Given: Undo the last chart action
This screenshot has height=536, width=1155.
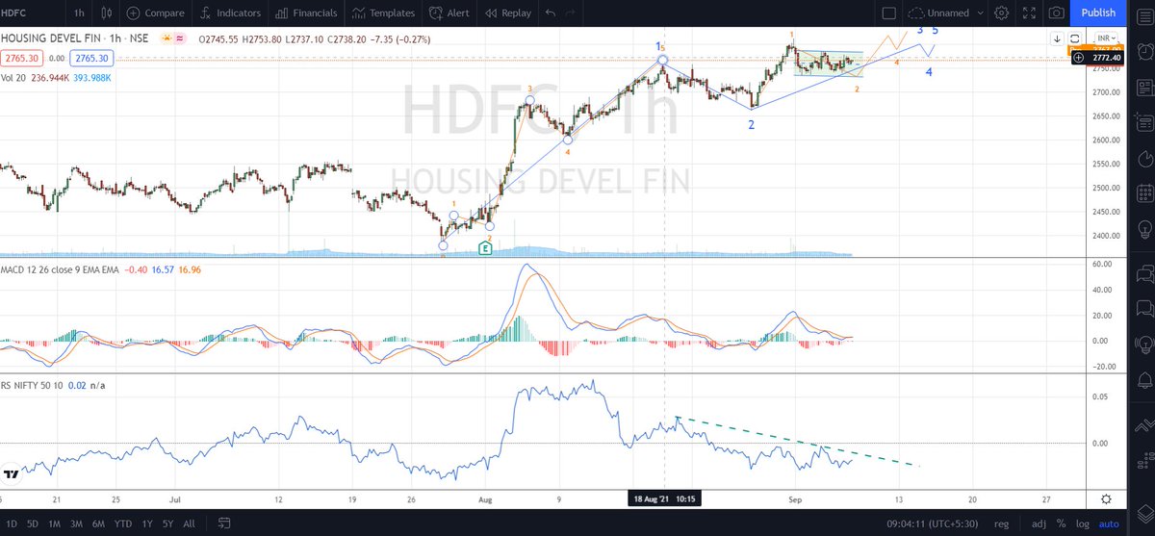Looking at the screenshot, I should [x=551, y=13].
